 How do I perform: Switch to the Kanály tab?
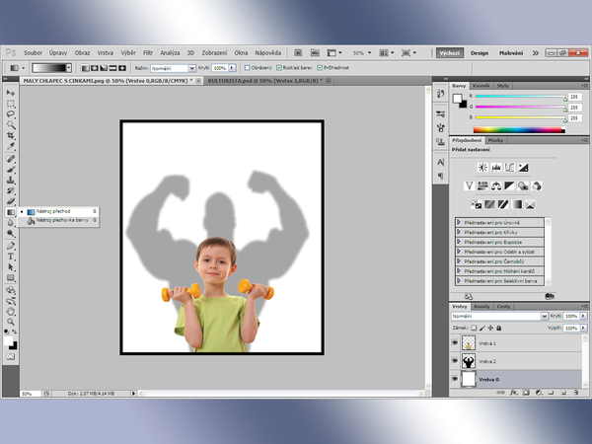tap(481, 306)
